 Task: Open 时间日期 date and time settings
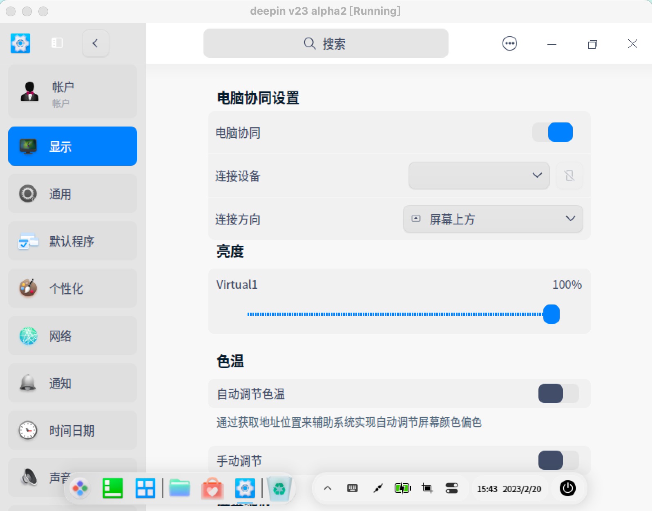[x=73, y=430]
